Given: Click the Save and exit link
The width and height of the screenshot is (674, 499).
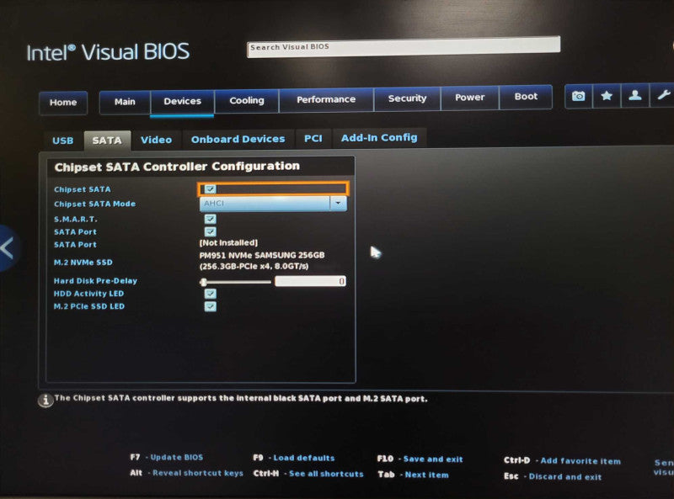Looking at the screenshot, I should (433, 459).
